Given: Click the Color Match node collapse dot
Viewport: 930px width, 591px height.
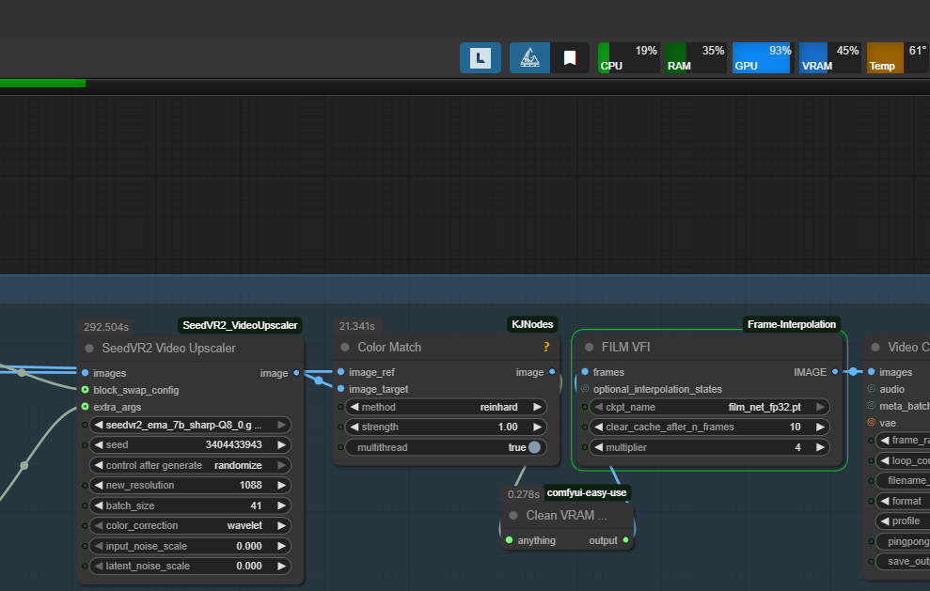Looking at the screenshot, I should coord(345,348).
